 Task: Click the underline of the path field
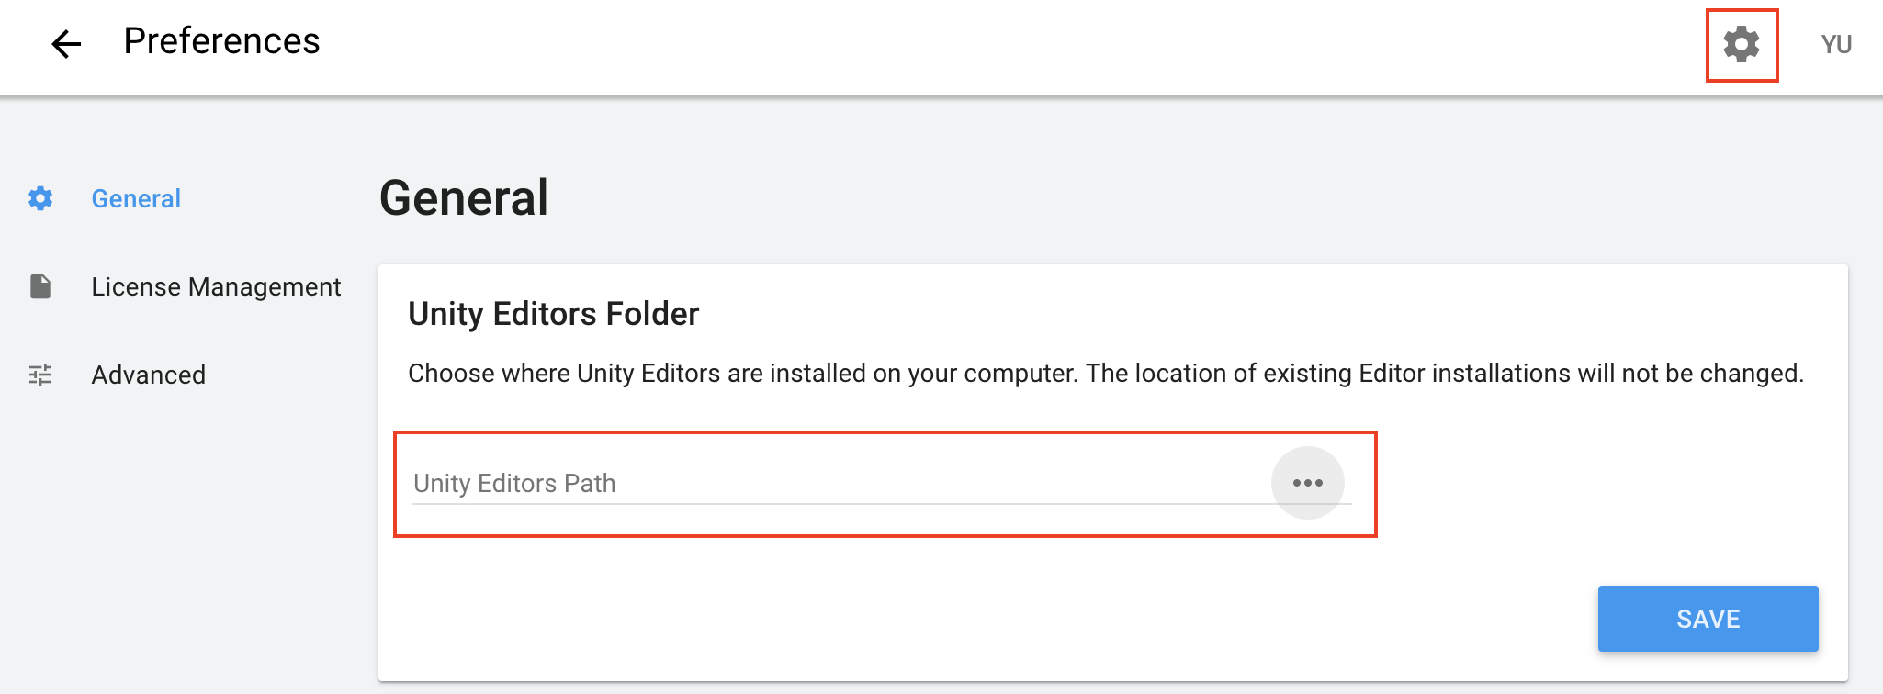point(882,504)
